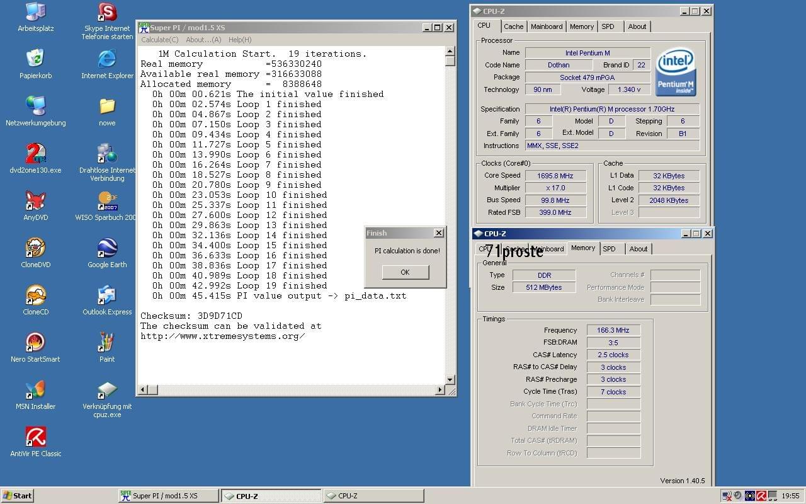Click the Multiplier field x 17.0
This screenshot has height=504, width=806.
pos(555,188)
